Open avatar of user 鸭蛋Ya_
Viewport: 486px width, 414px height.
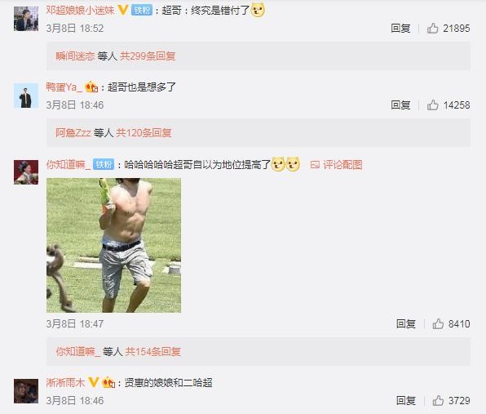click(x=26, y=96)
